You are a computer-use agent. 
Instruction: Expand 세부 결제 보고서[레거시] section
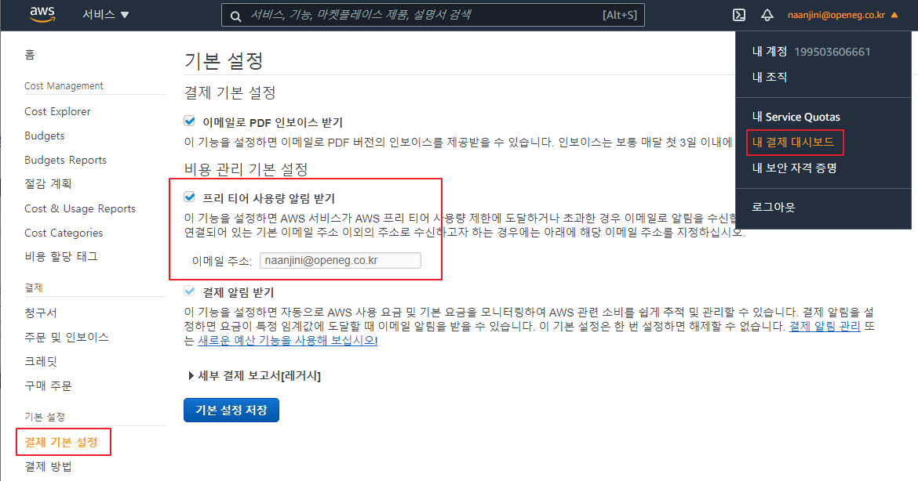(254, 376)
